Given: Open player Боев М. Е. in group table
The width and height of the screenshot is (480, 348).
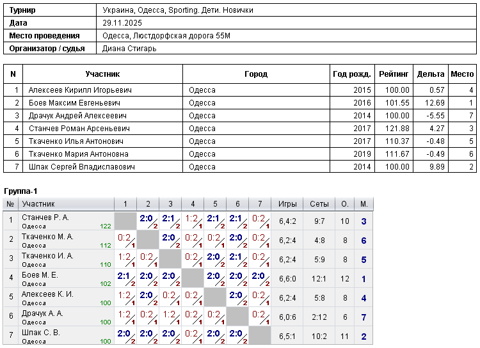Looking at the screenshot, I should click(40, 275).
